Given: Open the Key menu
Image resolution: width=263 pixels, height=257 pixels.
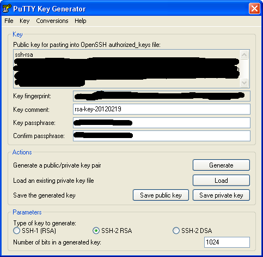Looking at the screenshot, I should pyautogui.click(x=25, y=21).
